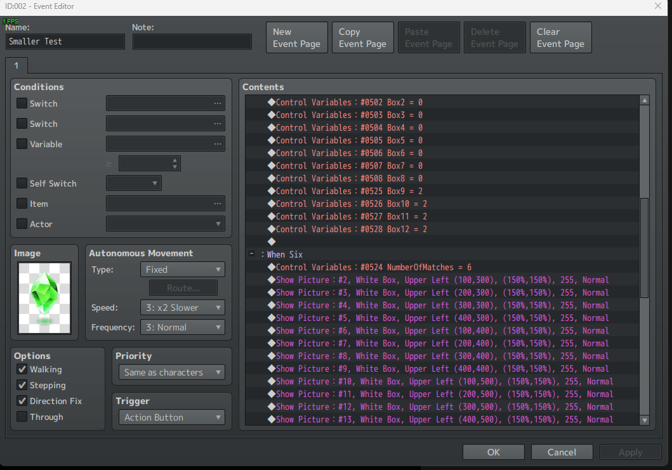The height and width of the screenshot is (470, 672).
Task: Enable the Item condition checkbox
Action: 22,204
